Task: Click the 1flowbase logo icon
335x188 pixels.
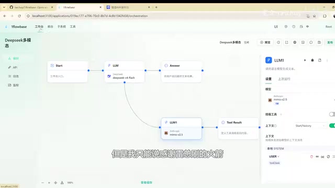Action: [6, 27]
